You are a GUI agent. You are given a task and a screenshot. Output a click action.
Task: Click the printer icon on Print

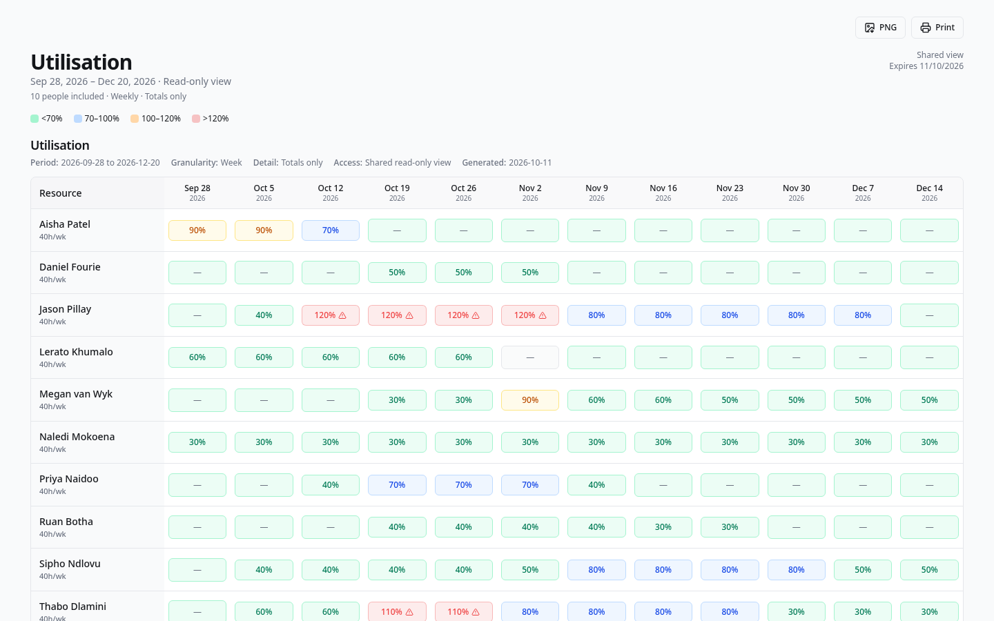tap(926, 28)
